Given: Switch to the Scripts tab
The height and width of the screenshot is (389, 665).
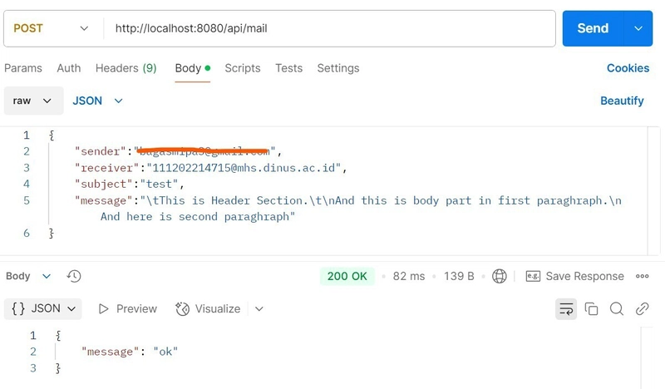Looking at the screenshot, I should tap(243, 68).
